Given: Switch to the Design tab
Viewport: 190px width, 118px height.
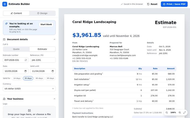Looking at the screenshot, I should [x=42, y=13].
